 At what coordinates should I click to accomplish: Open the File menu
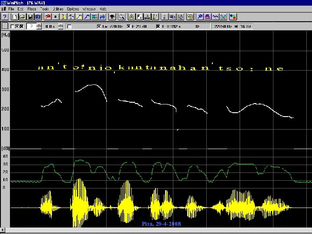[11, 9]
